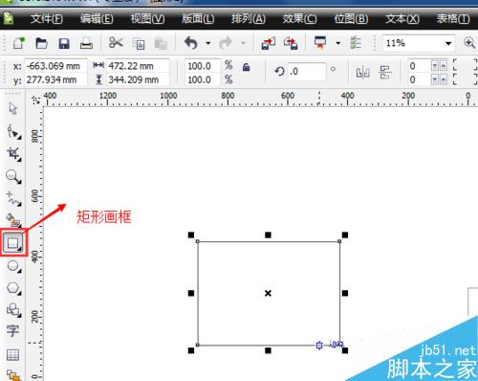
Task: Click the object height field 344.209 mm
Action: click(138, 79)
